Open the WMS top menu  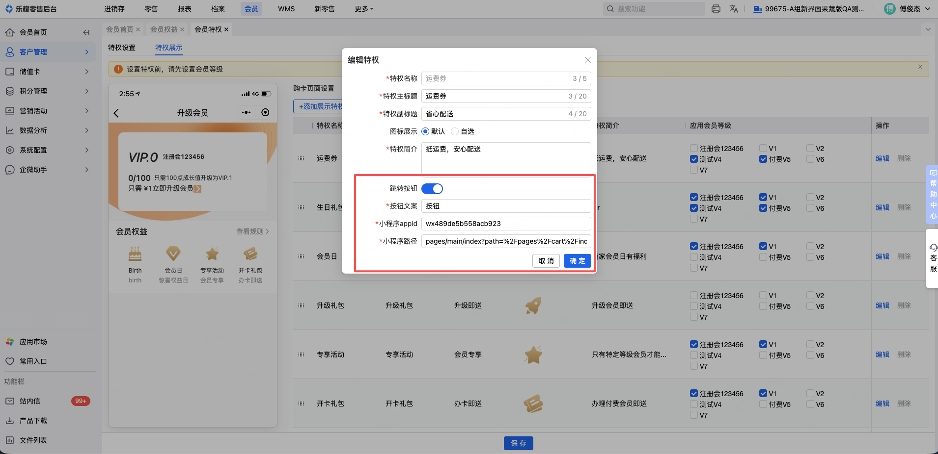click(x=286, y=9)
